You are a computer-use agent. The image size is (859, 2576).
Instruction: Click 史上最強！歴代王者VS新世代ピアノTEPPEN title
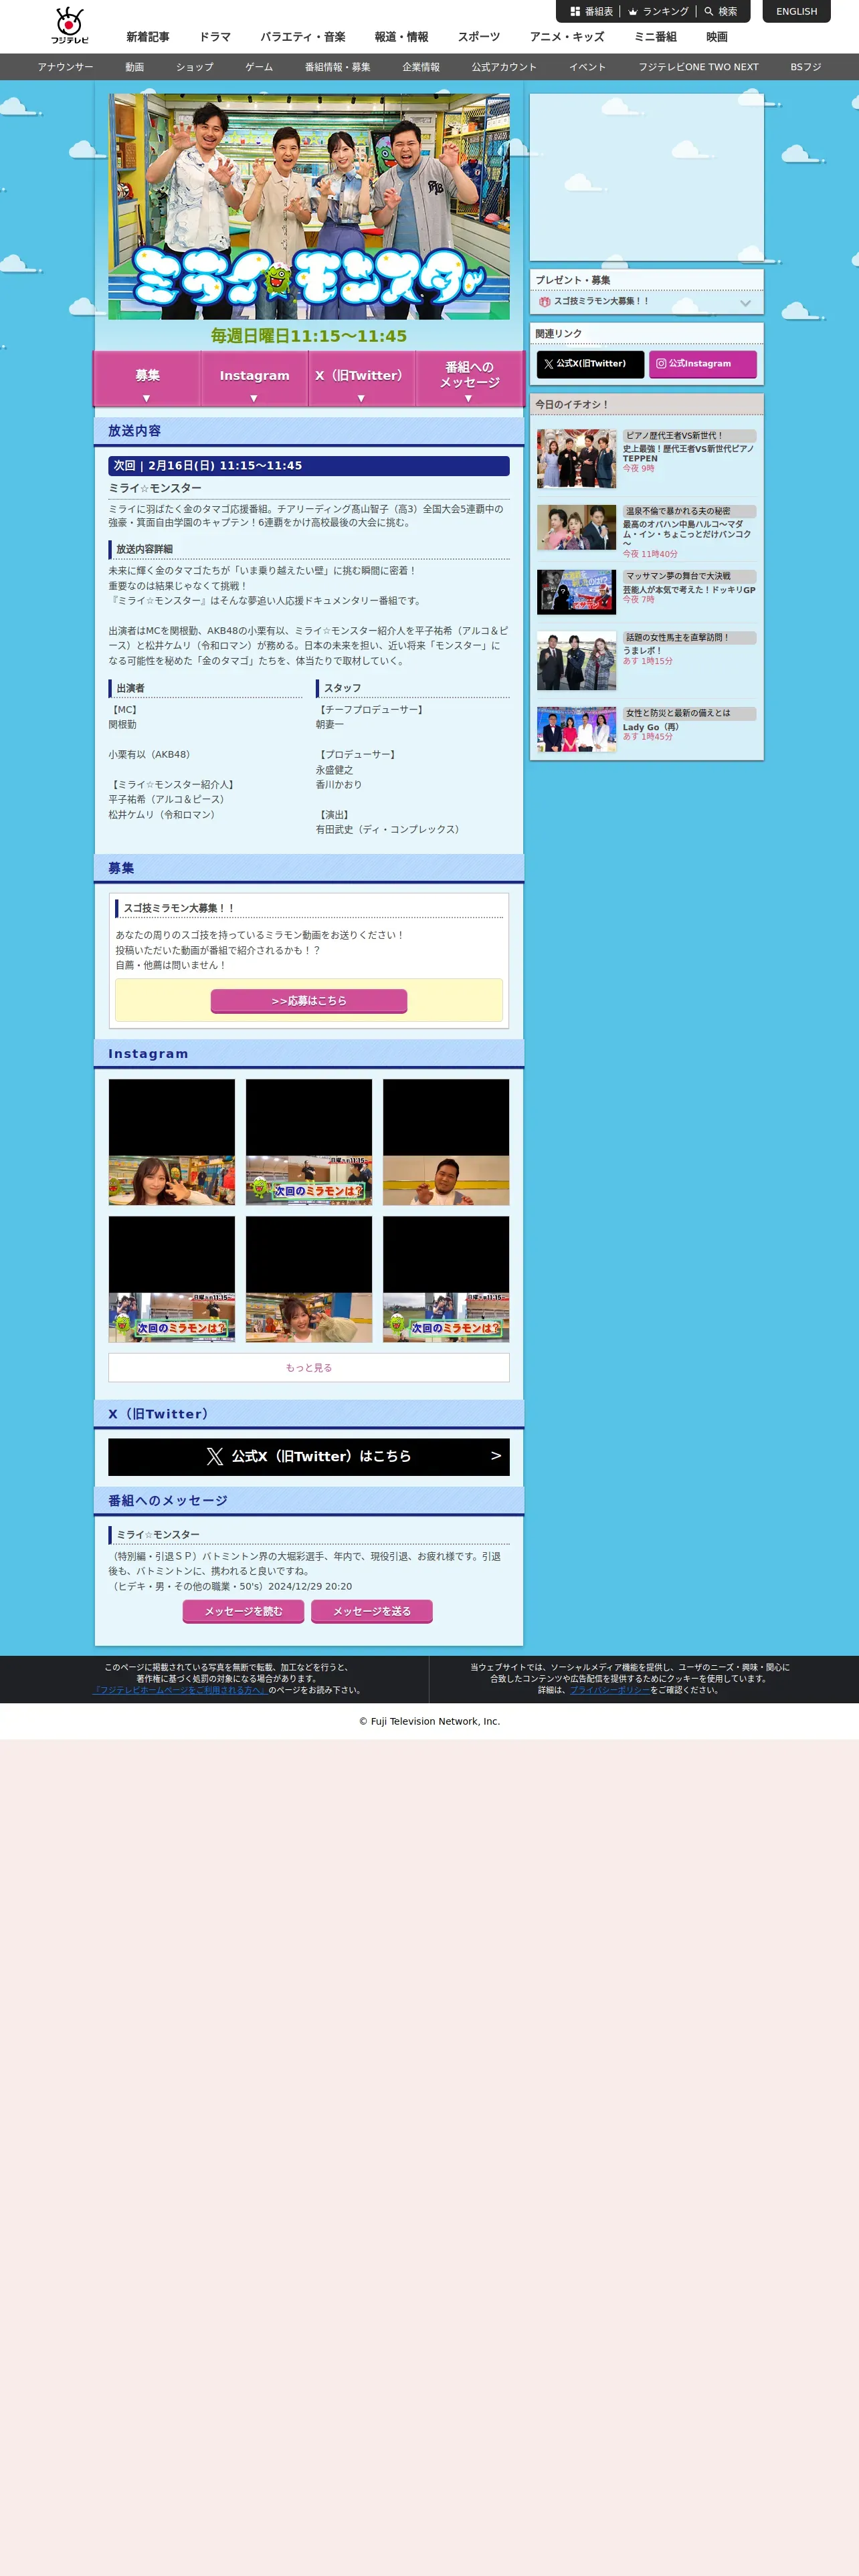(688, 454)
